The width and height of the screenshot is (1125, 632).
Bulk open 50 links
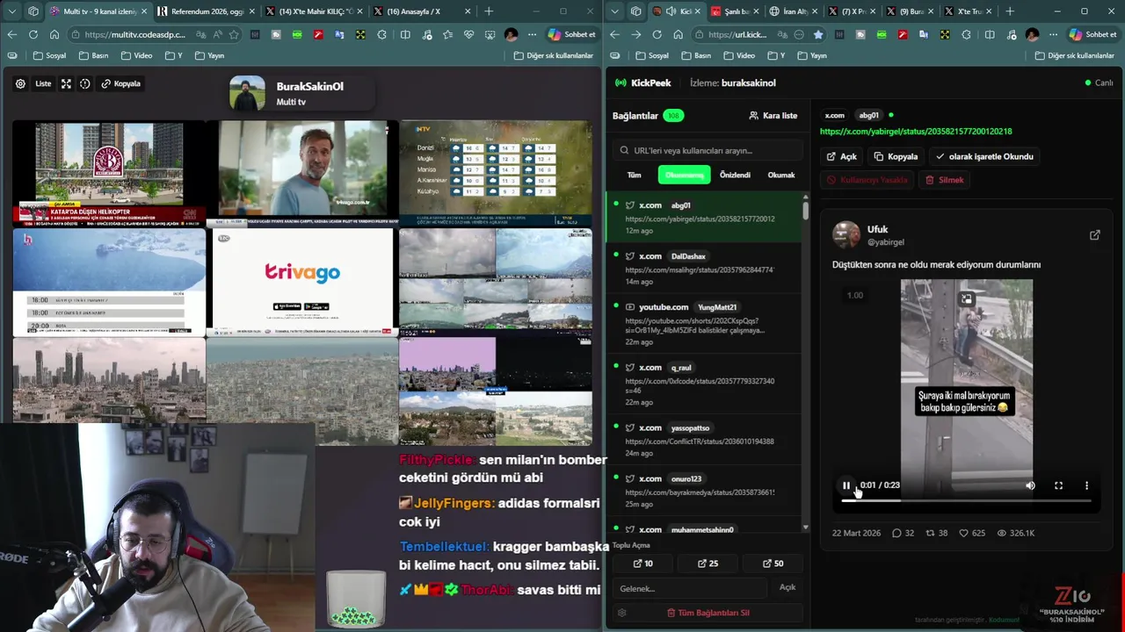pos(773,564)
